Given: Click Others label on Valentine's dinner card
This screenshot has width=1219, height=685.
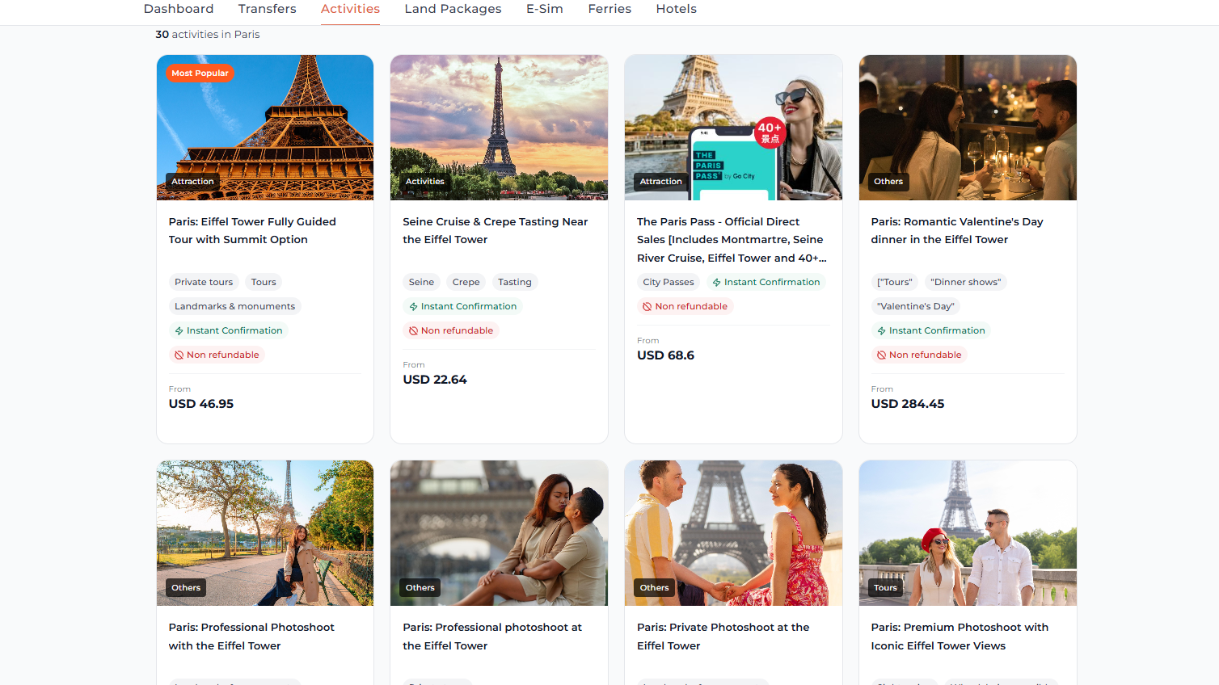Looking at the screenshot, I should [888, 182].
